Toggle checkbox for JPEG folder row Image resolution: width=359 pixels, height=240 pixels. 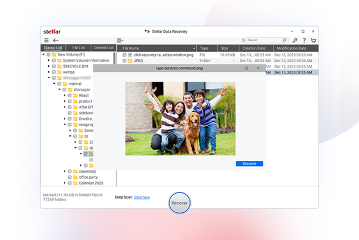(124, 61)
